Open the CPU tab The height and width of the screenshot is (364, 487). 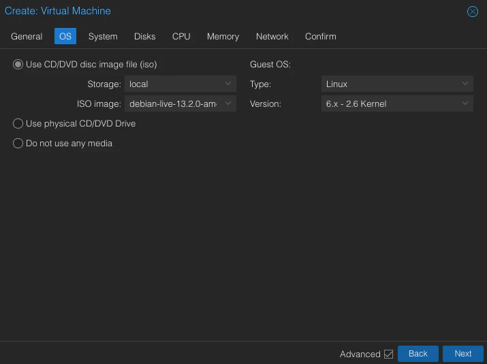click(181, 36)
